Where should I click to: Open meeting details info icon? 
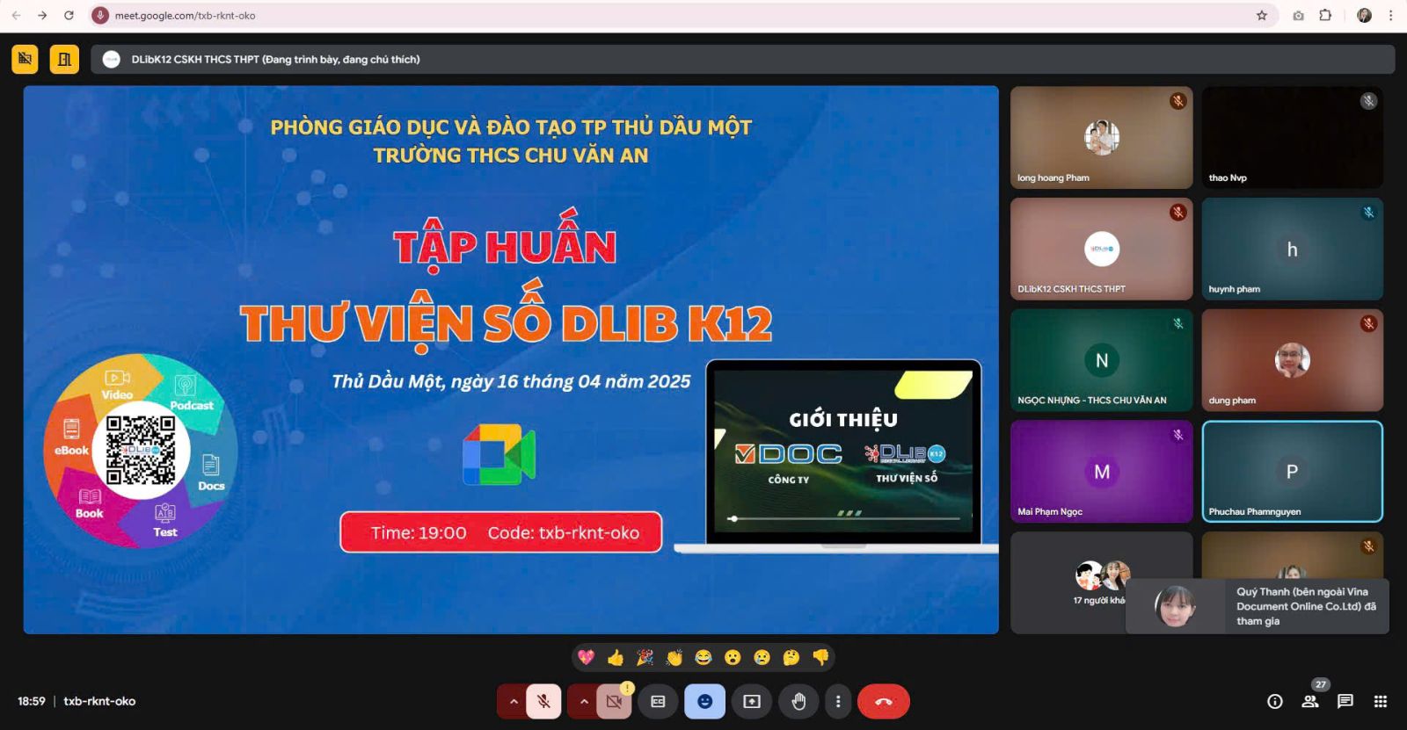point(1275,701)
